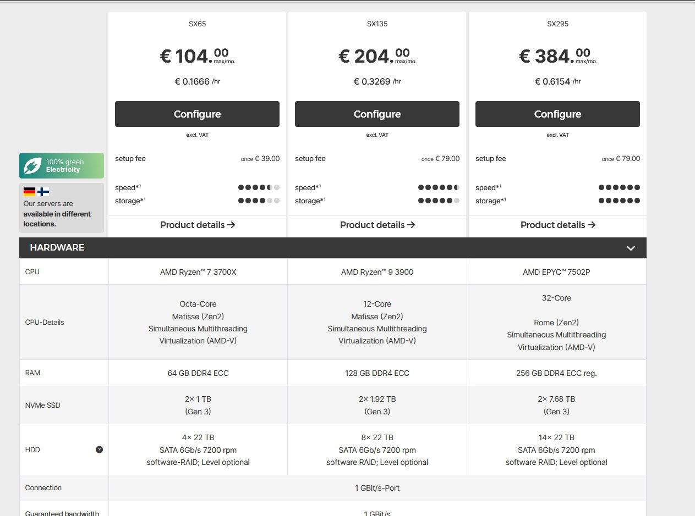Click the SX65 price € 104.00

point(198,56)
